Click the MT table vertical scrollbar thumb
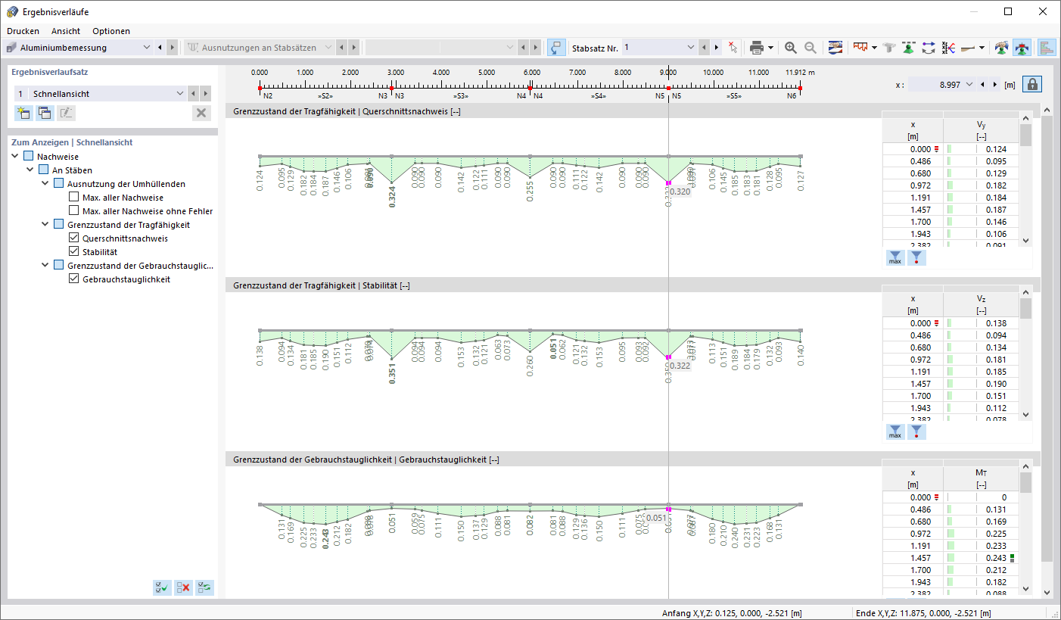The width and height of the screenshot is (1061, 620). [1025, 483]
